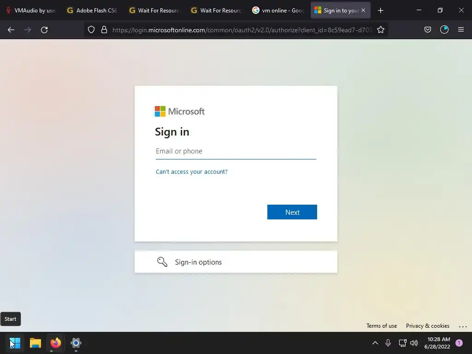Restore down the Firefox window
This screenshot has width=472, height=354.
click(440, 11)
